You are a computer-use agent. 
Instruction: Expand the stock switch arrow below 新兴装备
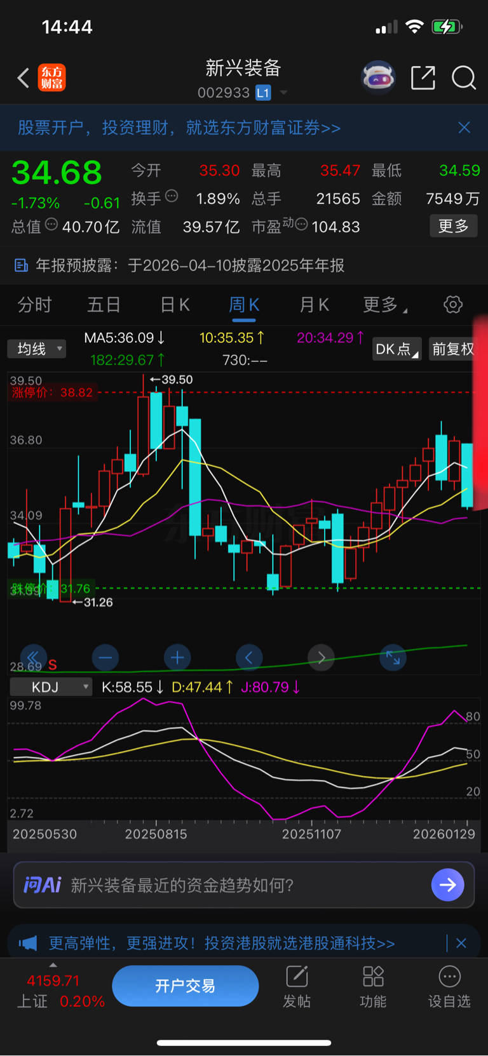coord(283,93)
